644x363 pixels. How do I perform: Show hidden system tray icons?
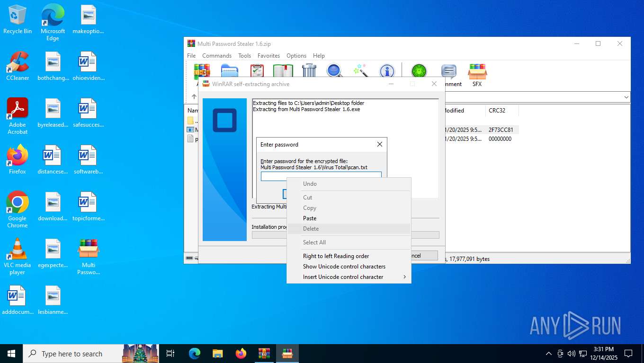pyautogui.click(x=548, y=354)
